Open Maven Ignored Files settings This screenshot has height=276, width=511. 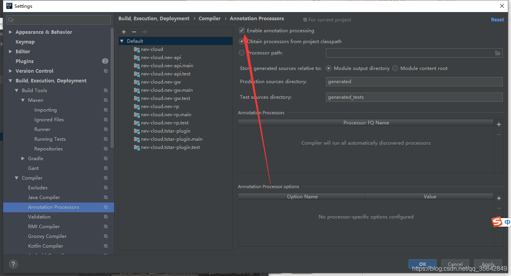coord(49,120)
